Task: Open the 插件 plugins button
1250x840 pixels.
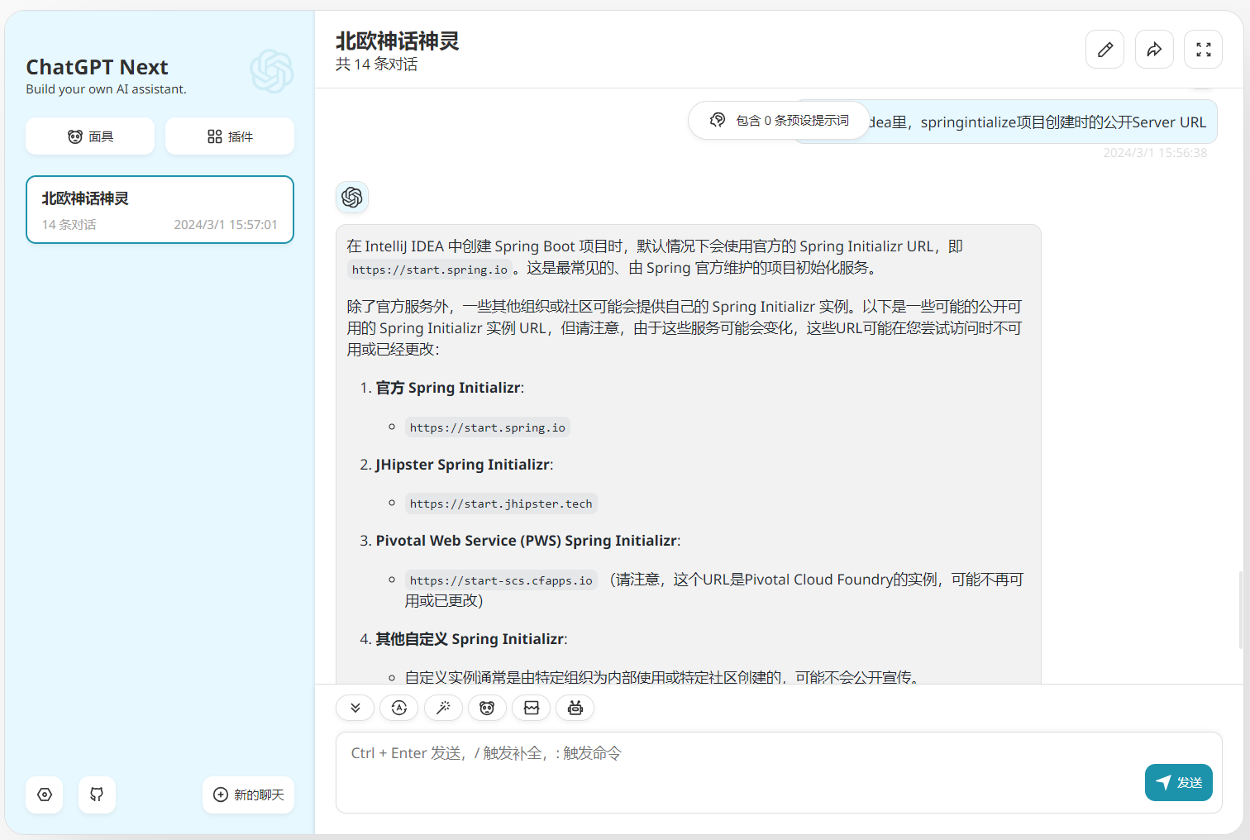Action: click(230, 136)
